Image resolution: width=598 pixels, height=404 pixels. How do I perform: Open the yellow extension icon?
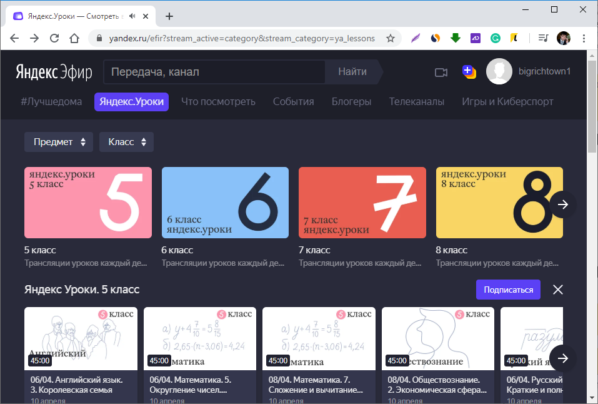pos(514,38)
